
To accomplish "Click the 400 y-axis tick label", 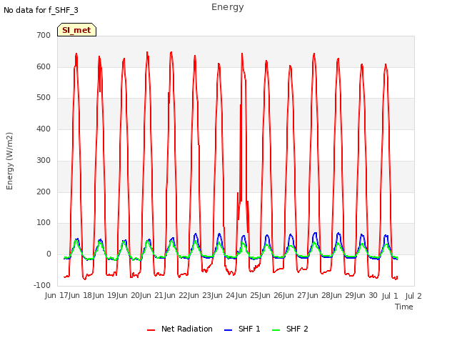I will pyautogui.click(x=44, y=129).
